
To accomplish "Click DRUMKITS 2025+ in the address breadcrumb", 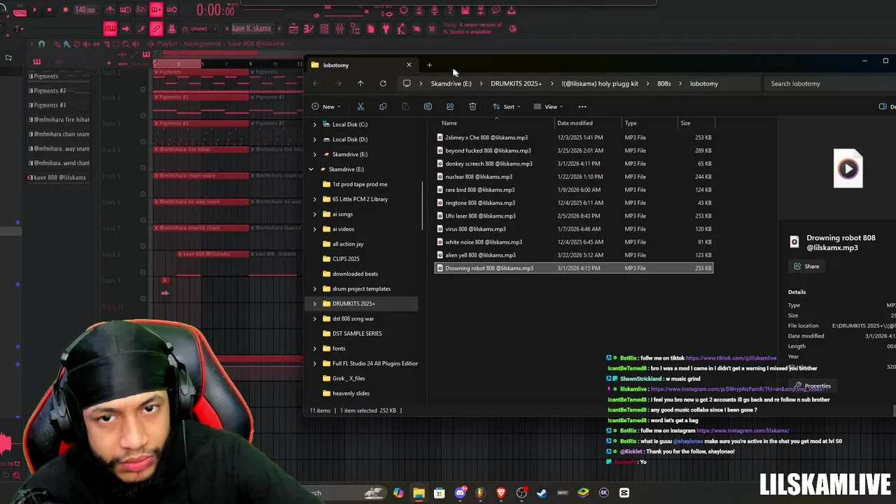I will [x=516, y=83].
